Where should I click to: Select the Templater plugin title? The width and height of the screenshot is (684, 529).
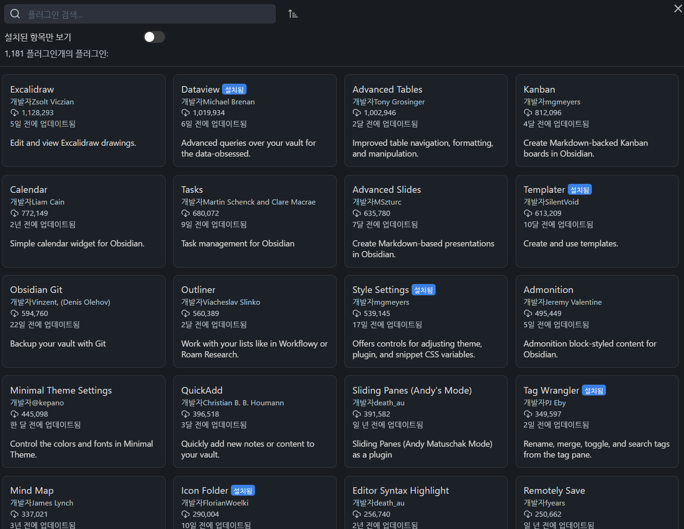(x=544, y=189)
